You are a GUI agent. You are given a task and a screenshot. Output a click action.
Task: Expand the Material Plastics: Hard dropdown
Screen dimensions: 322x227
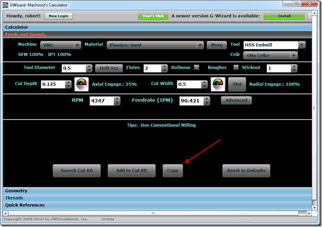coord(155,45)
